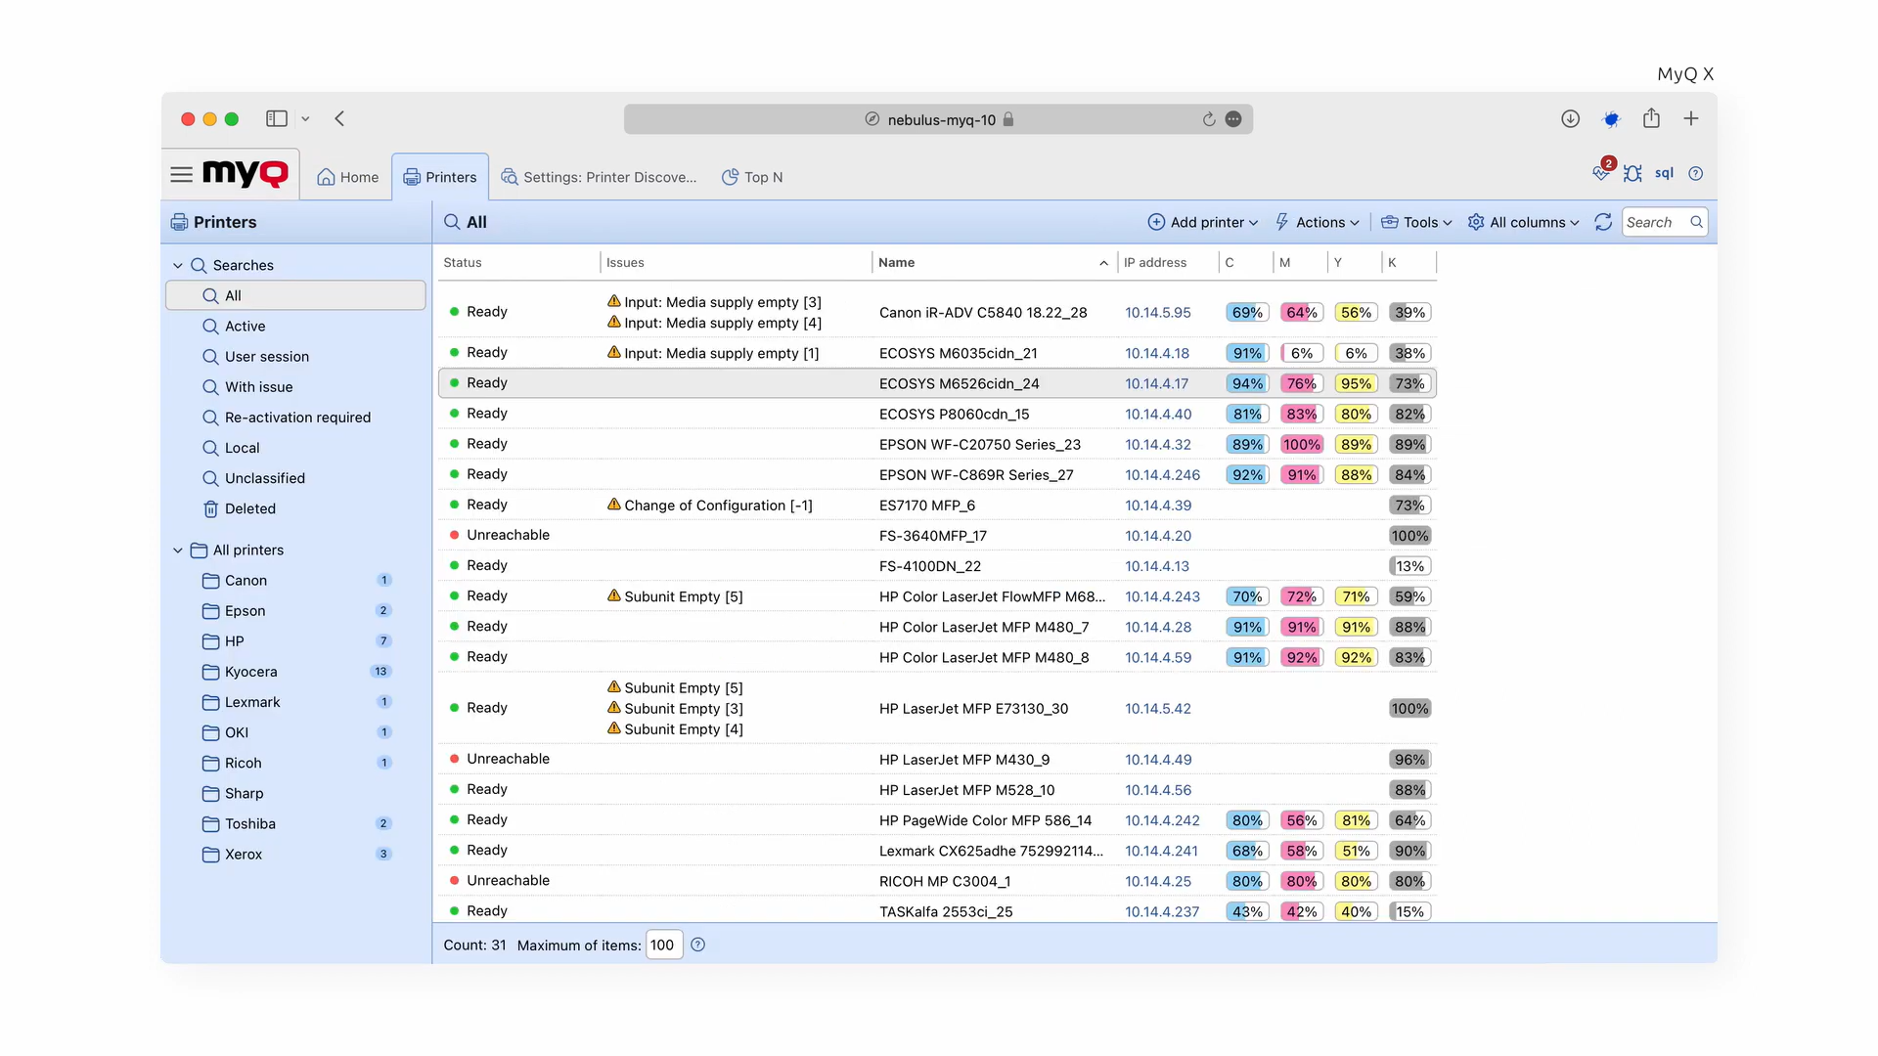Screen dimensions: 1878x1056
Task: Switch to the Top N tab
Action: [x=752, y=177]
